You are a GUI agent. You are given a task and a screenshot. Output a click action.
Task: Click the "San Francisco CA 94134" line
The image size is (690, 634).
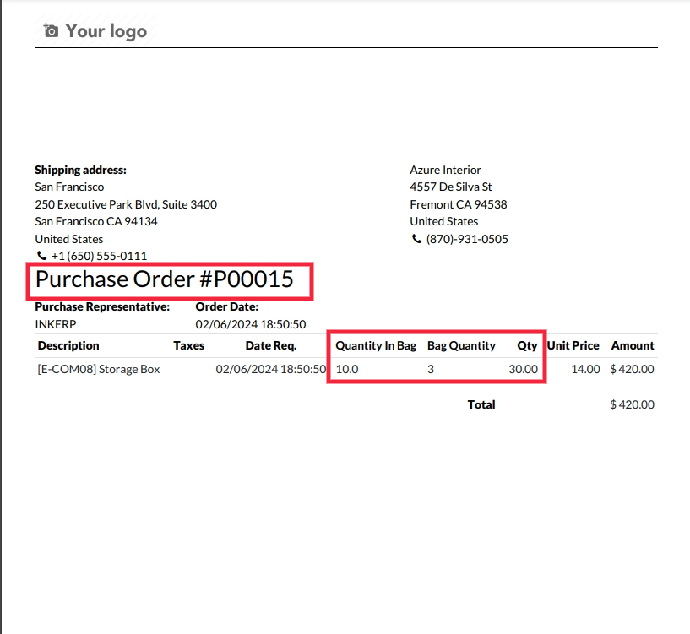[x=96, y=221]
